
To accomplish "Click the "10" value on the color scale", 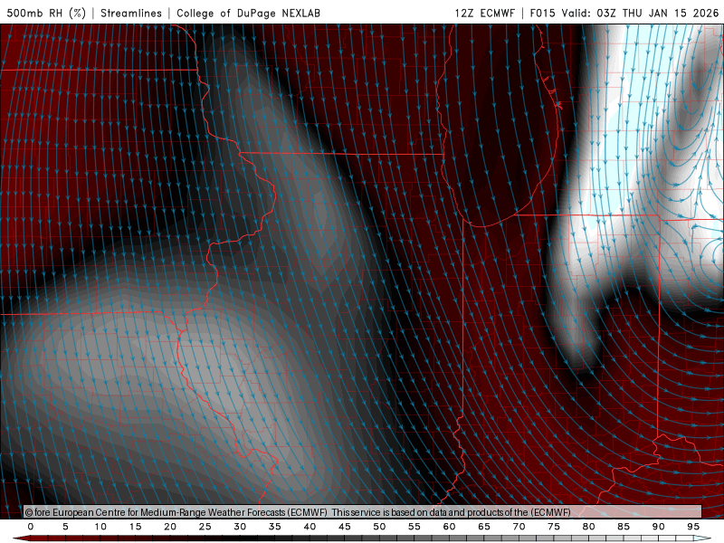I will [100, 527].
